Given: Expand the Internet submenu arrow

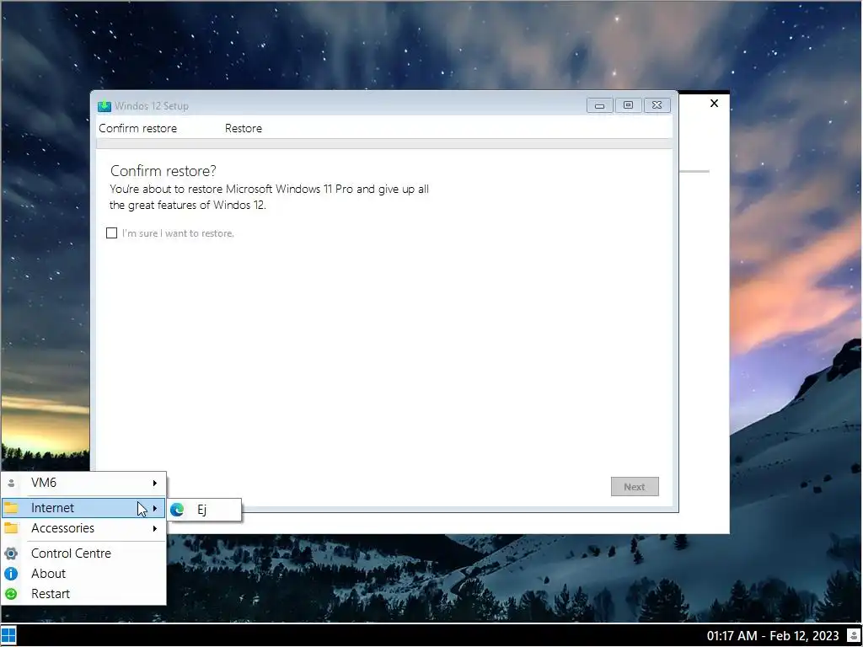Looking at the screenshot, I should [x=155, y=508].
